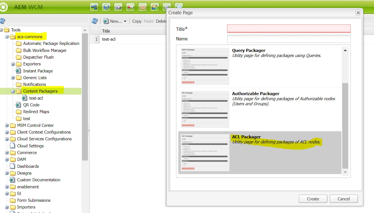Viewport: 374px width, 213px height.
Task: Focus the Name input field
Action: [289, 39]
